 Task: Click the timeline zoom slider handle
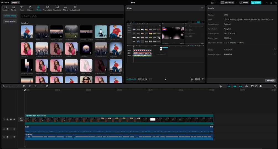click(261, 86)
